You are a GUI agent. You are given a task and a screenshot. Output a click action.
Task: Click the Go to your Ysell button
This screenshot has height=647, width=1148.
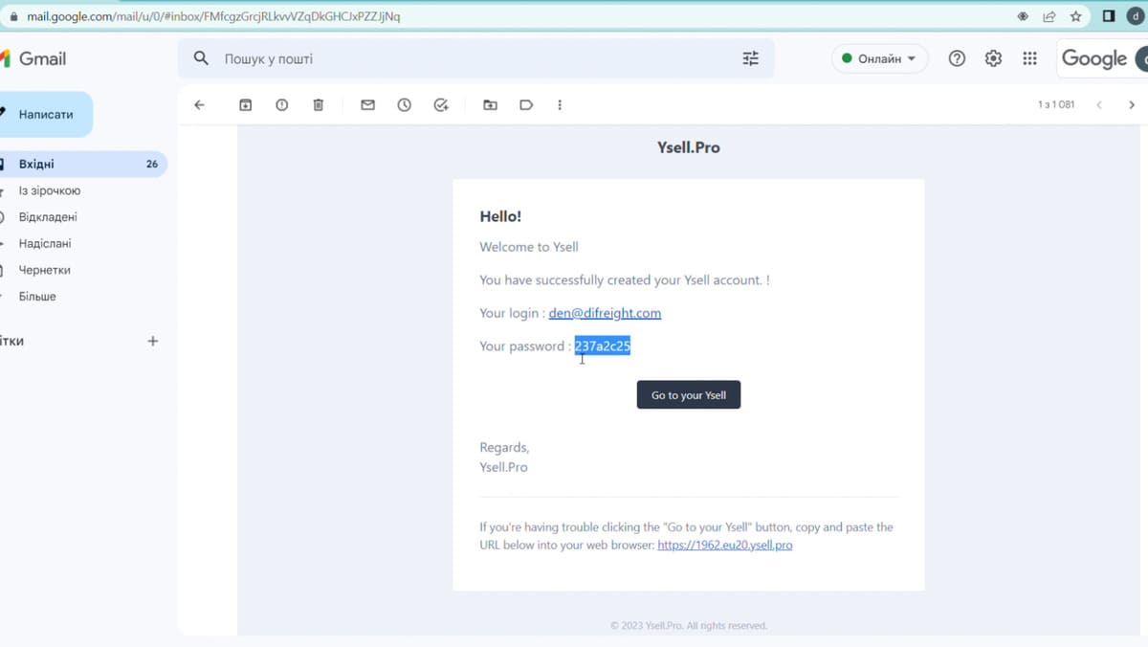(688, 395)
